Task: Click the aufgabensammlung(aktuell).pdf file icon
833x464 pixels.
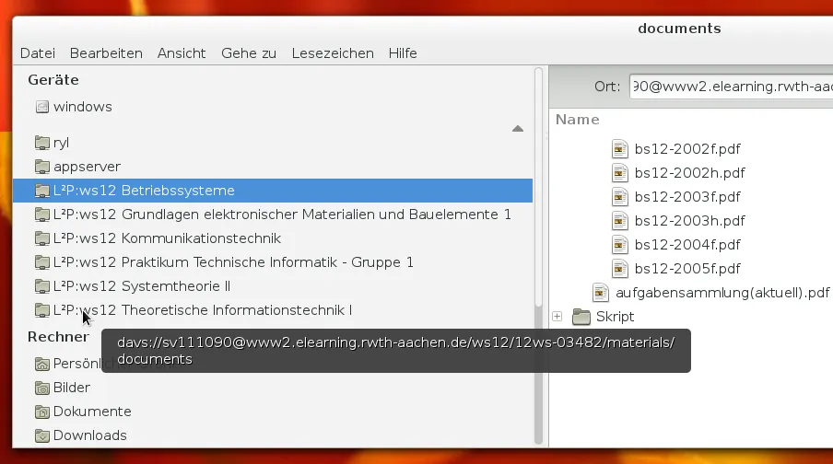Action: coord(600,293)
